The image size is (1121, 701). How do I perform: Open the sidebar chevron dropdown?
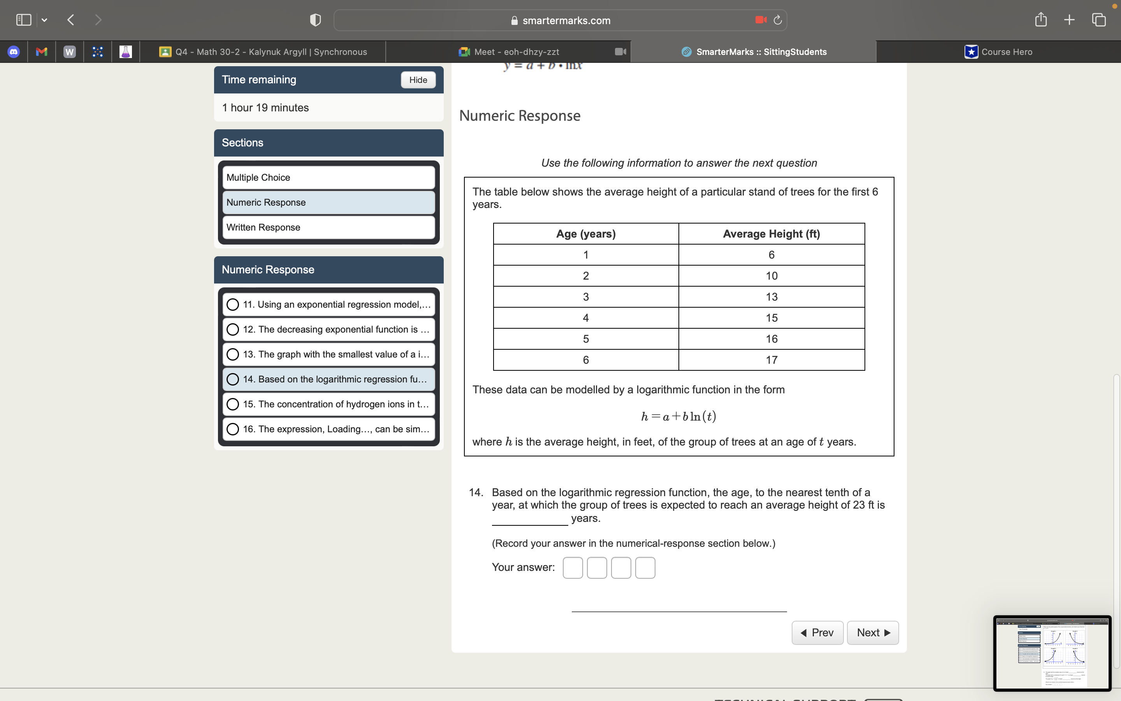45,19
